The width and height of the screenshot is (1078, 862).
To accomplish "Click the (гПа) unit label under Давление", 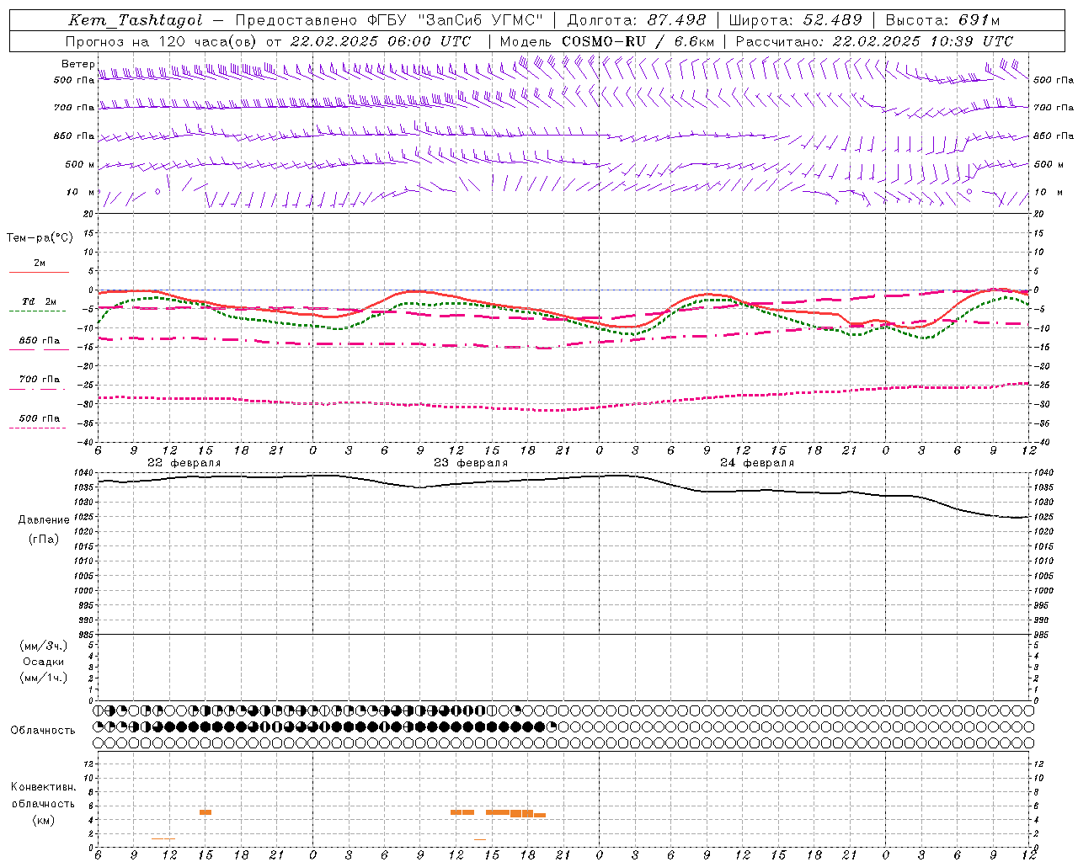I will [44, 539].
